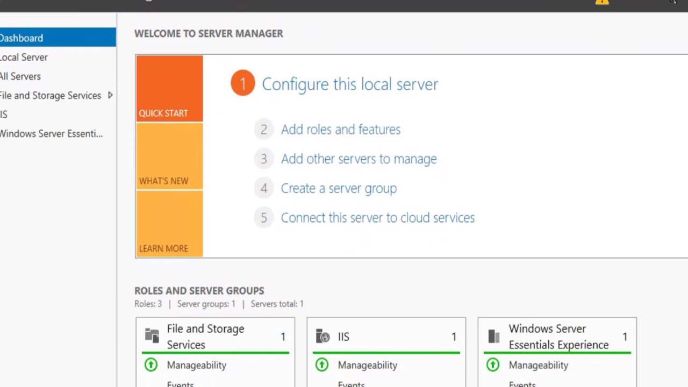Click green status icon in File and Storage tile
The width and height of the screenshot is (688, 387).
(x=151, y=365)
